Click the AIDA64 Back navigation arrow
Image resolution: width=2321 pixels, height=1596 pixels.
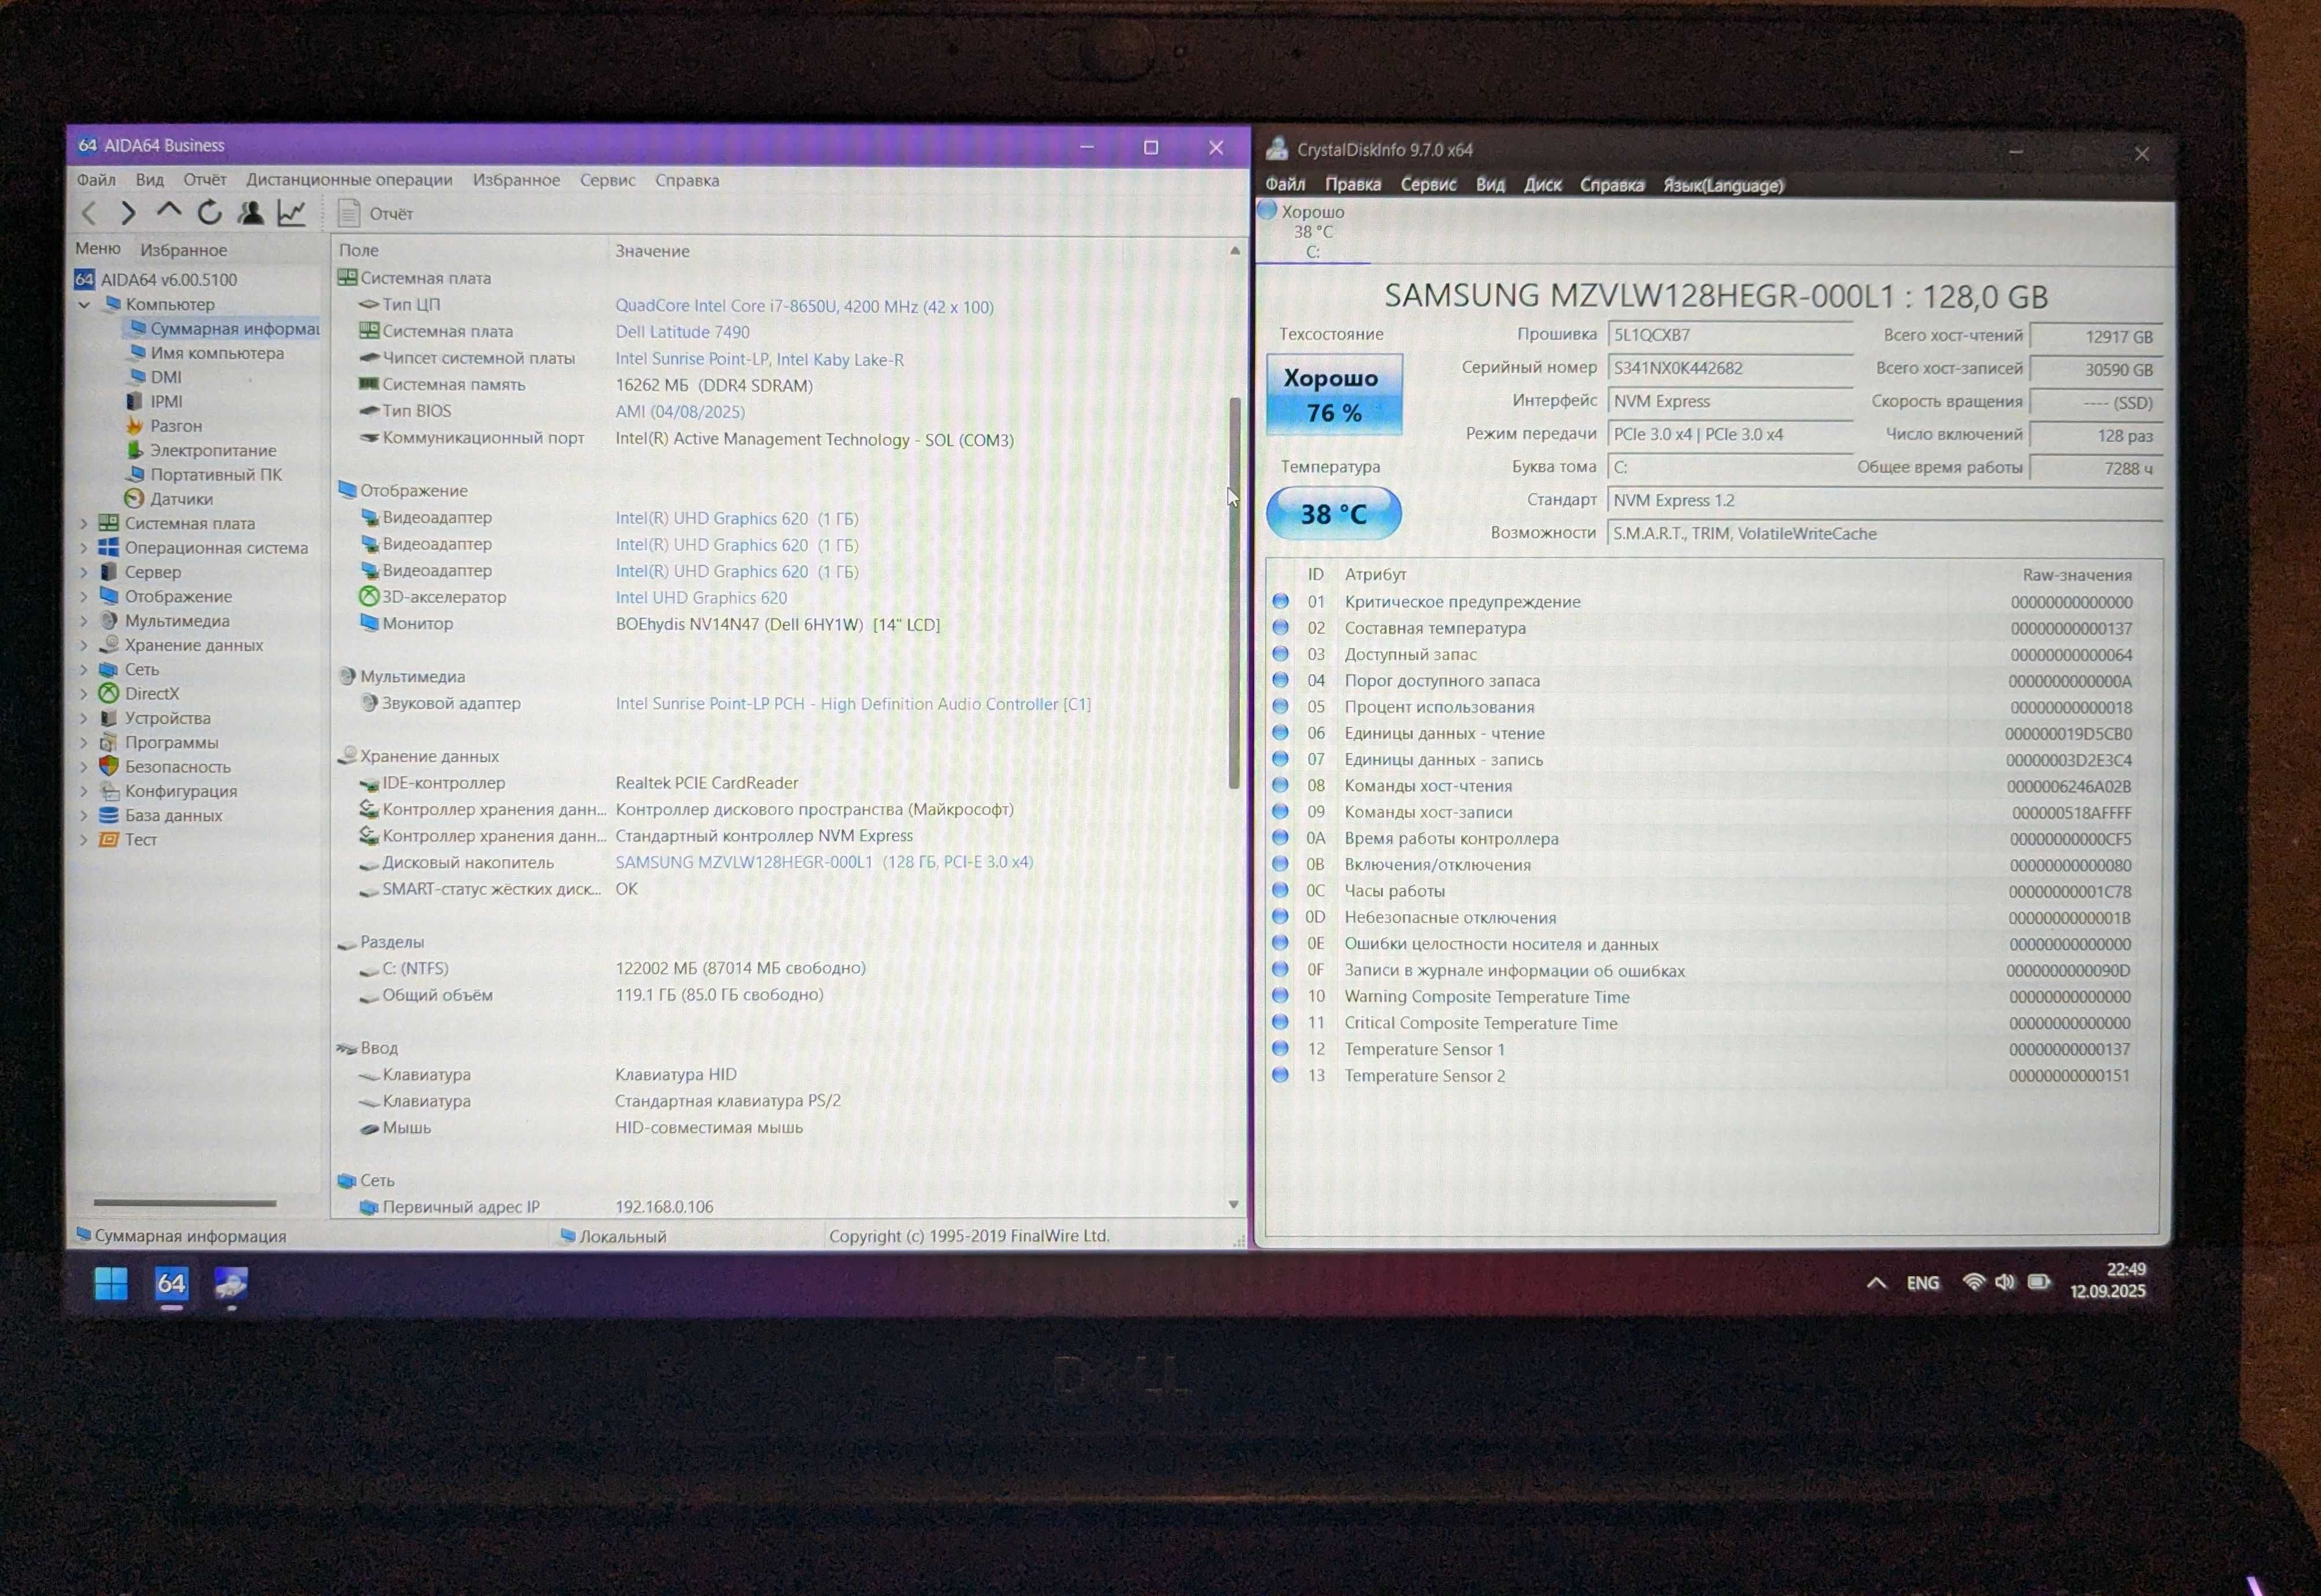[88, 213]
